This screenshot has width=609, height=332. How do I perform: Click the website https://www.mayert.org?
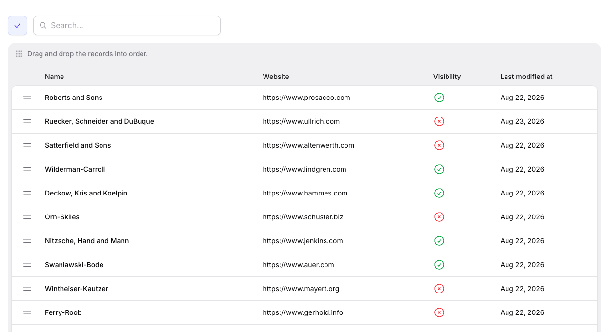point(301,289)
